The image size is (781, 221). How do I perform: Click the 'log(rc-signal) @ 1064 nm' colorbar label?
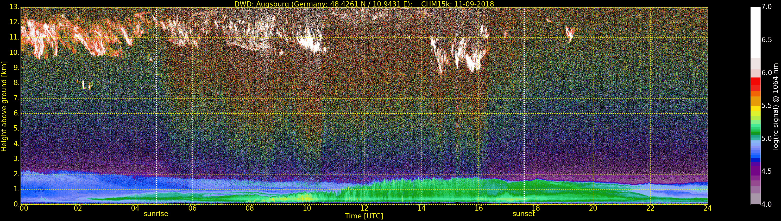[775, 106]
